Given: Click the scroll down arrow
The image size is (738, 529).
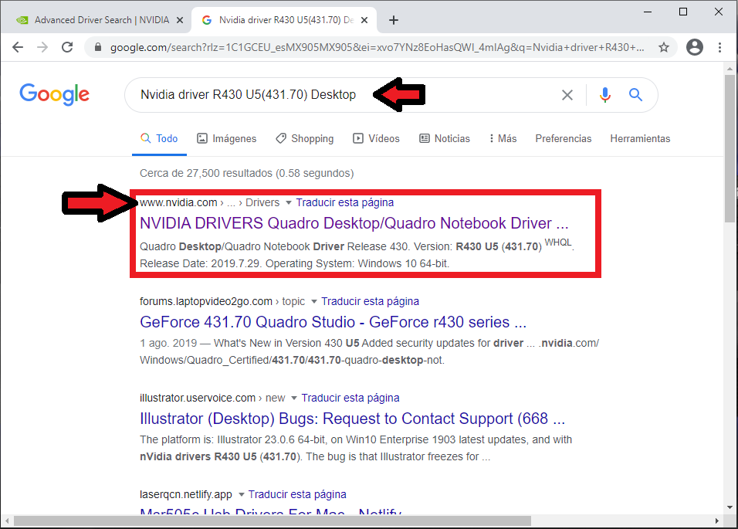Looking at the screenshot, I should pos(730,507).
